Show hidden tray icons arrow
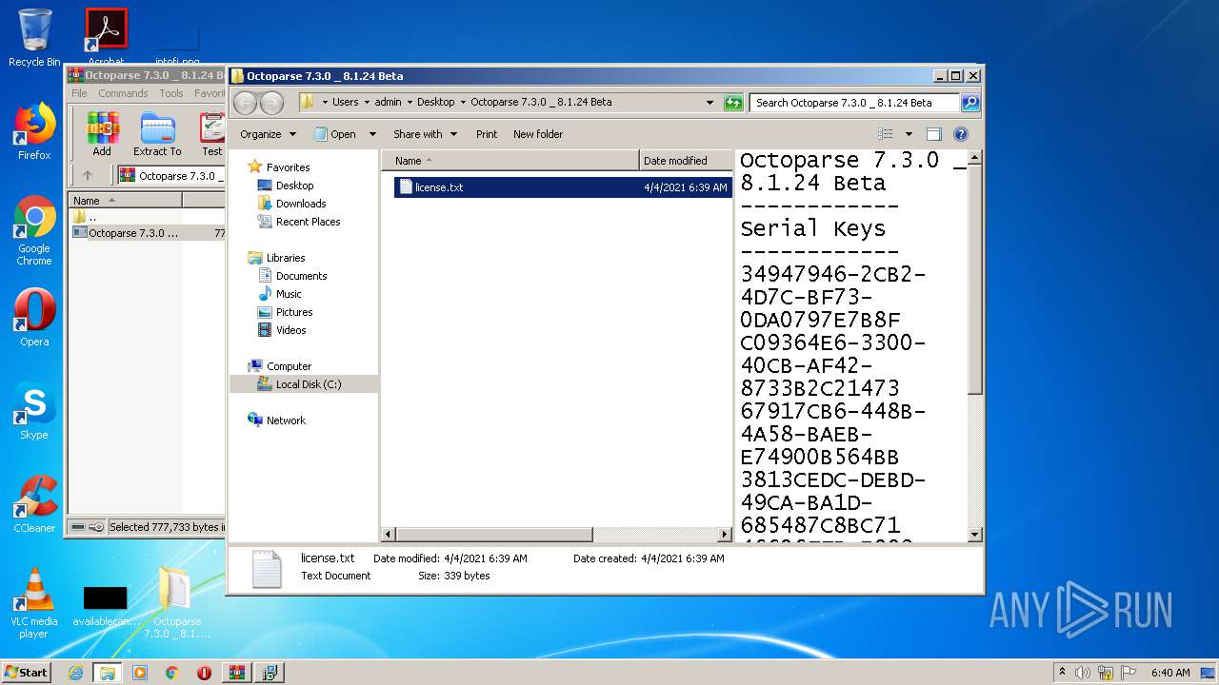The height and width of the screenshot is (685, 1219). 1062,673
